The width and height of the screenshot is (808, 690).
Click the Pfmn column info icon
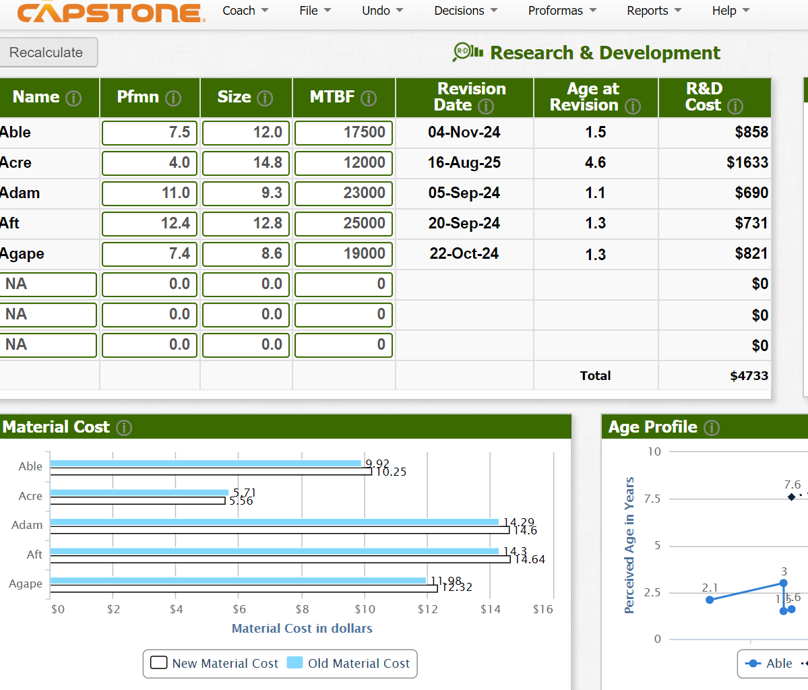173,98
